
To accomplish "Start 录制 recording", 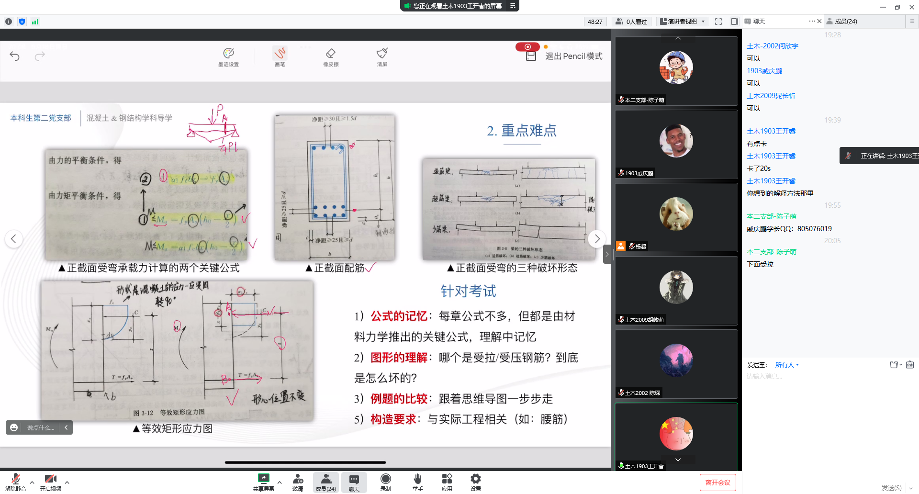I will [385, 482].
